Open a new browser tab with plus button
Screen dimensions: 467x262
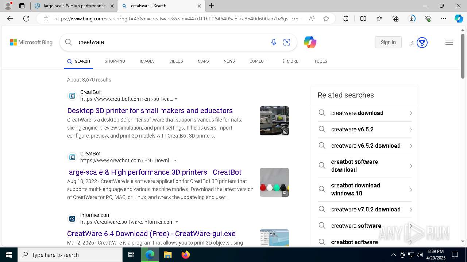[x=212, y=6]
